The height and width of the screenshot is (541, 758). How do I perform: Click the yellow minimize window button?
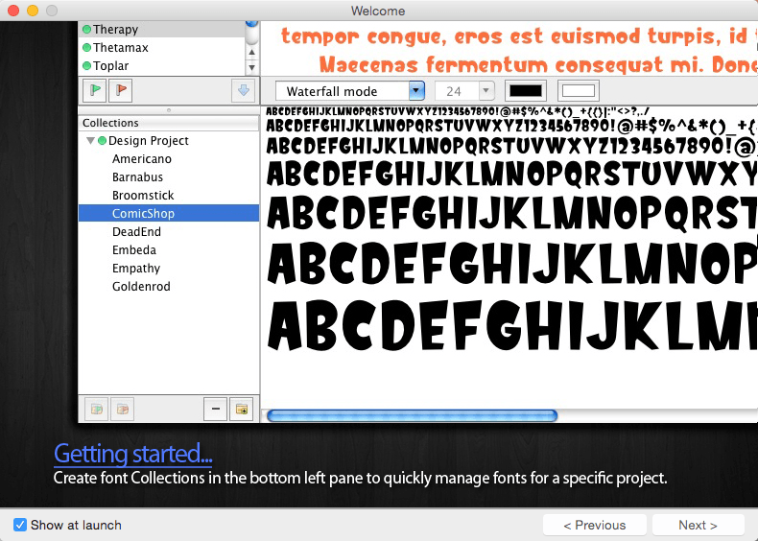33,11
